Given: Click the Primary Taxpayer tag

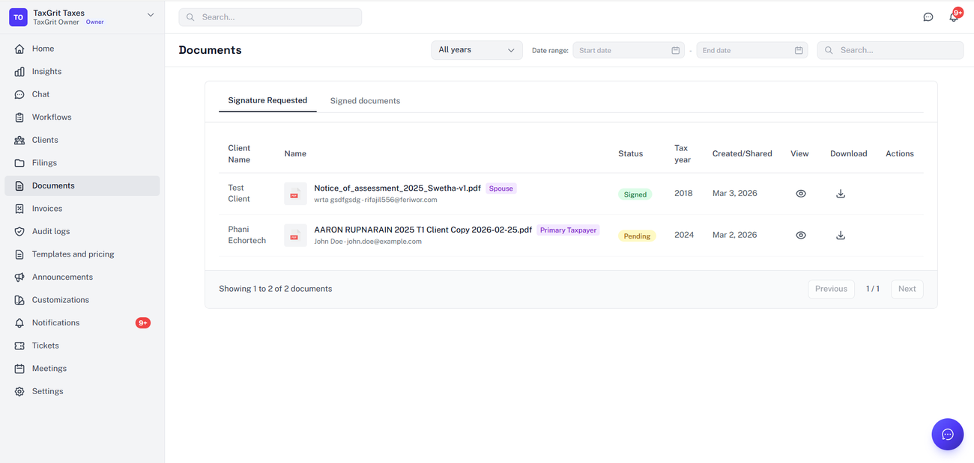Looking at the screenshot, I should pyautogui.click(x=568, y=230).
